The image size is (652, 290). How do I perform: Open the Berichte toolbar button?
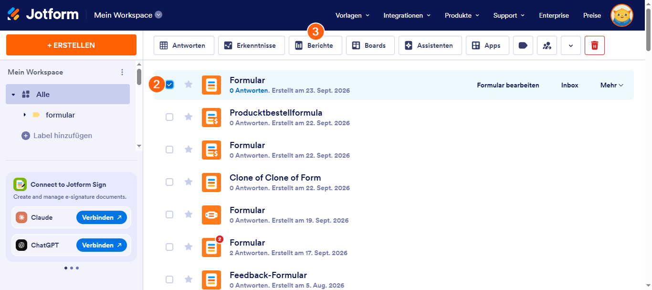coord(315,45)
